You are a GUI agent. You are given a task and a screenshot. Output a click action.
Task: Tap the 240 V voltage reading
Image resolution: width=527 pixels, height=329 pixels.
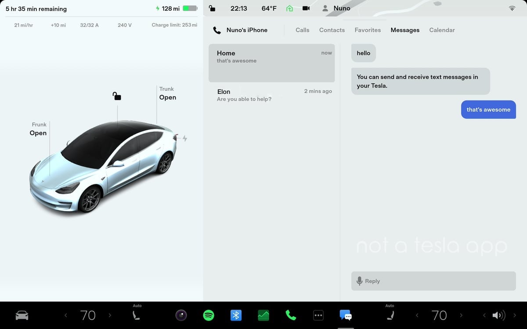click(x=125, y=25)
